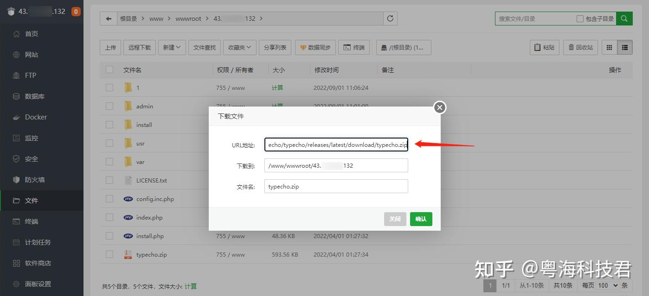Check the box for folder 1

[109, 88]
